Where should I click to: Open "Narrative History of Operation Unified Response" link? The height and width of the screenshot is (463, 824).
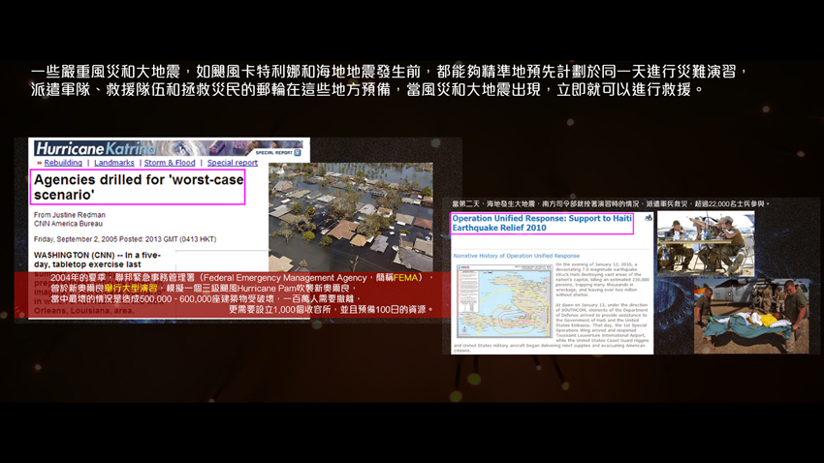pos(517,256)
